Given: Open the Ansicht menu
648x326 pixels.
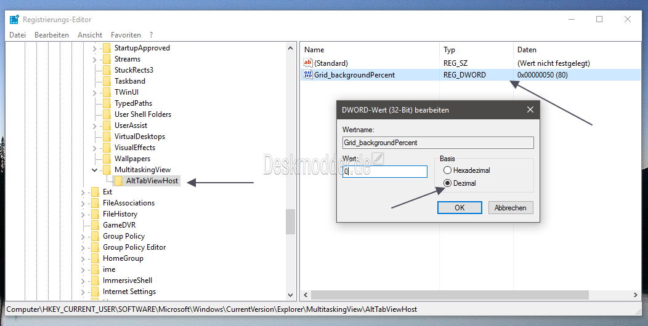Looking at the screenshot, I should point(90,35).
